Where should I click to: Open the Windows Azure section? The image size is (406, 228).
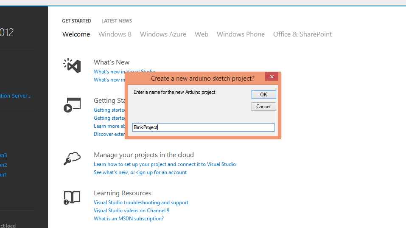tap(163, 34)
